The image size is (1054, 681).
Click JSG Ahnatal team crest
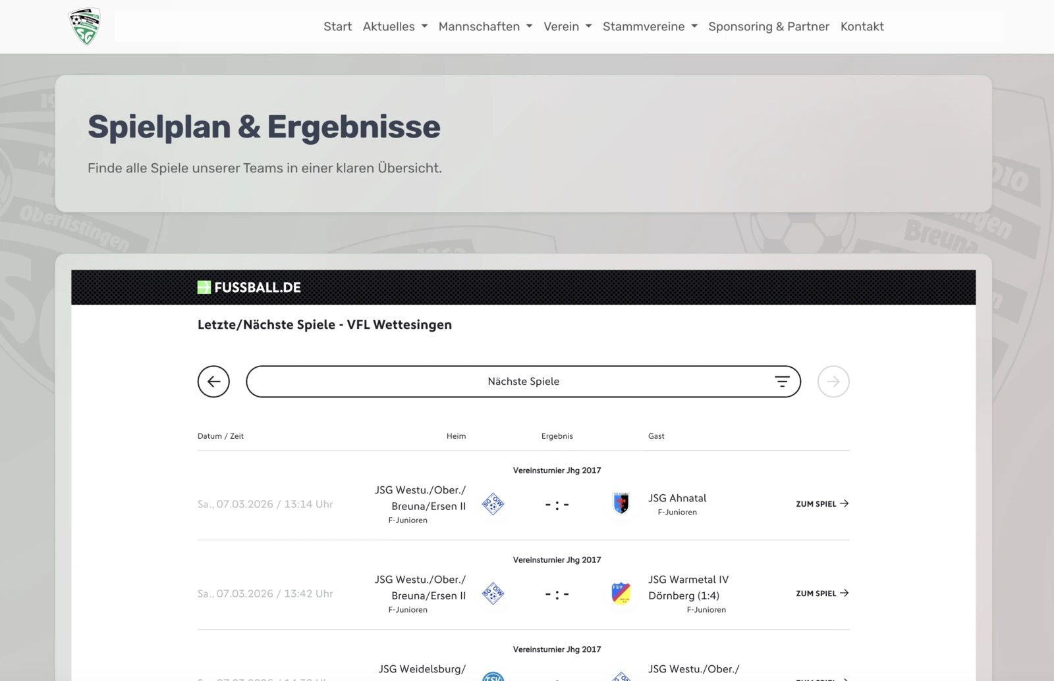621,504
